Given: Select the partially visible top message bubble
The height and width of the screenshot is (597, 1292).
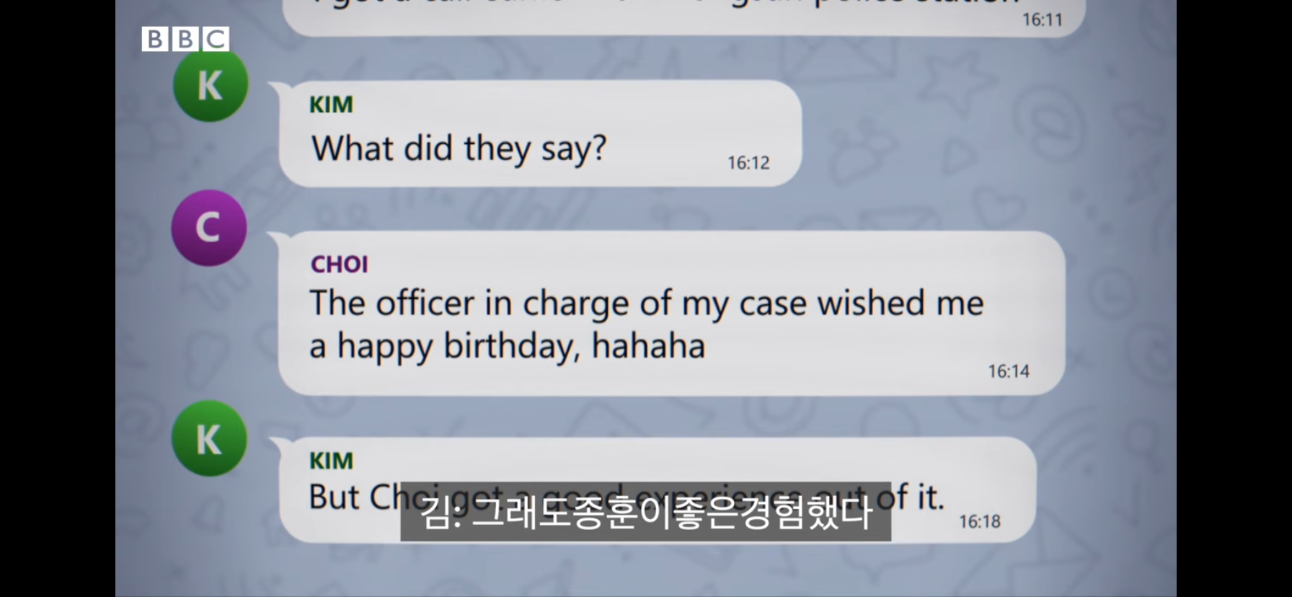Looking at the screenshot, I should coord(683,17).
